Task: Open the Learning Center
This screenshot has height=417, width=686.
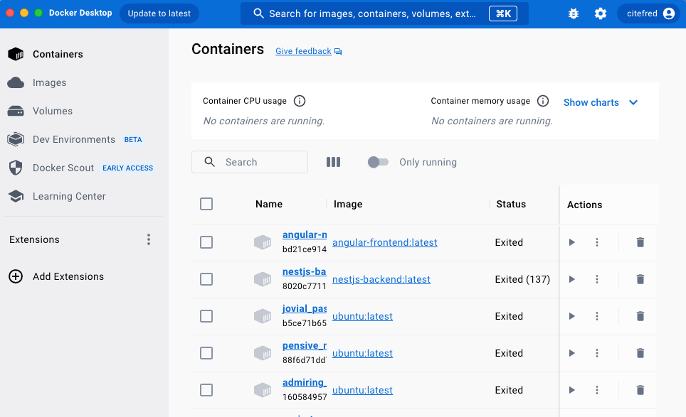Action: tap(83, 196)
